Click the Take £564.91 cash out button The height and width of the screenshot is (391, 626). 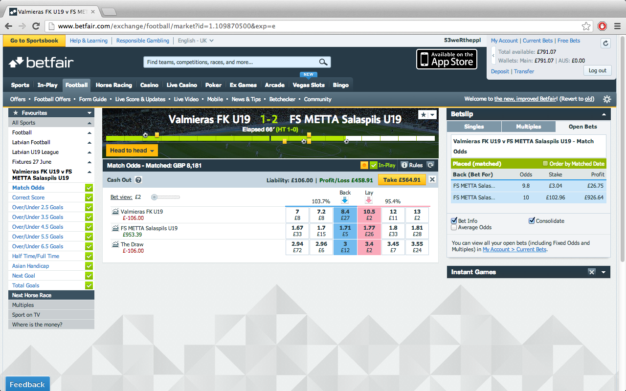tap(402, 180)
